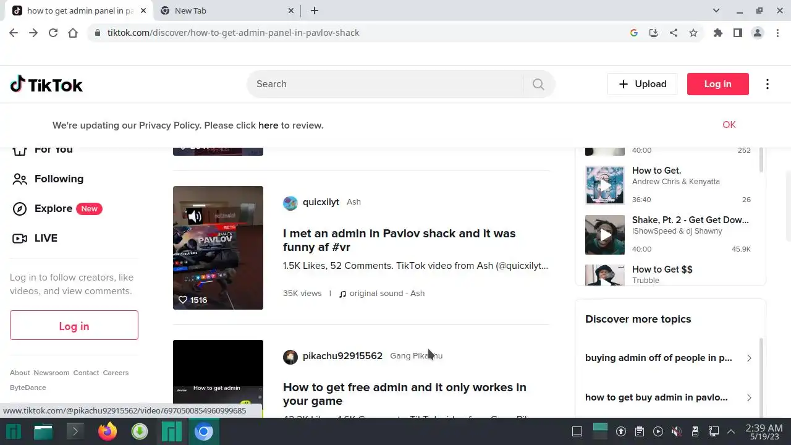Expand the system tray arrow

pos(731,431)
